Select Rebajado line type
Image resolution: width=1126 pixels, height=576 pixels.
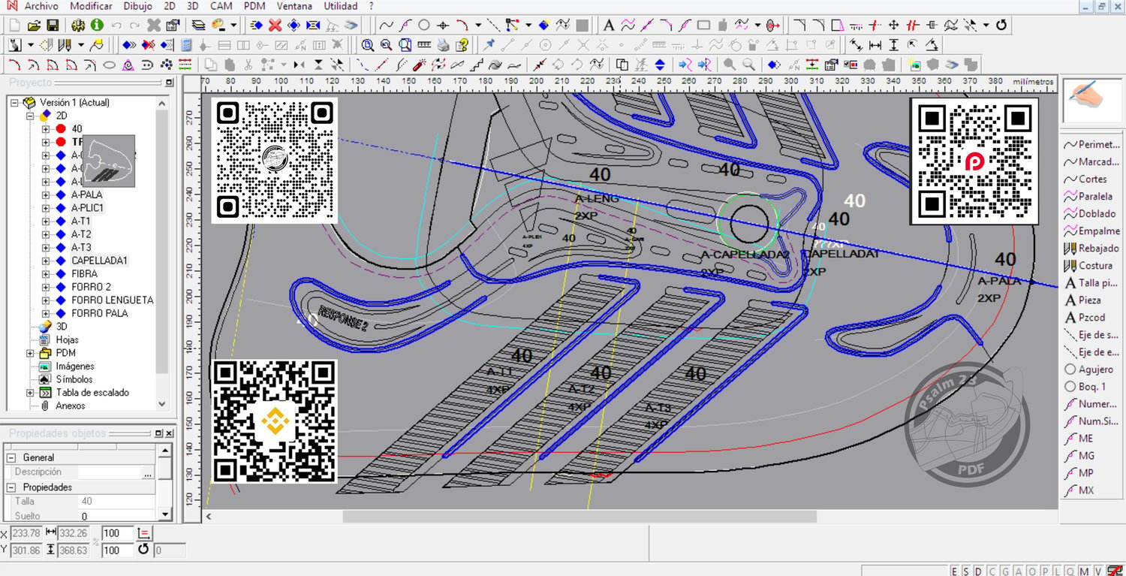1092,249
